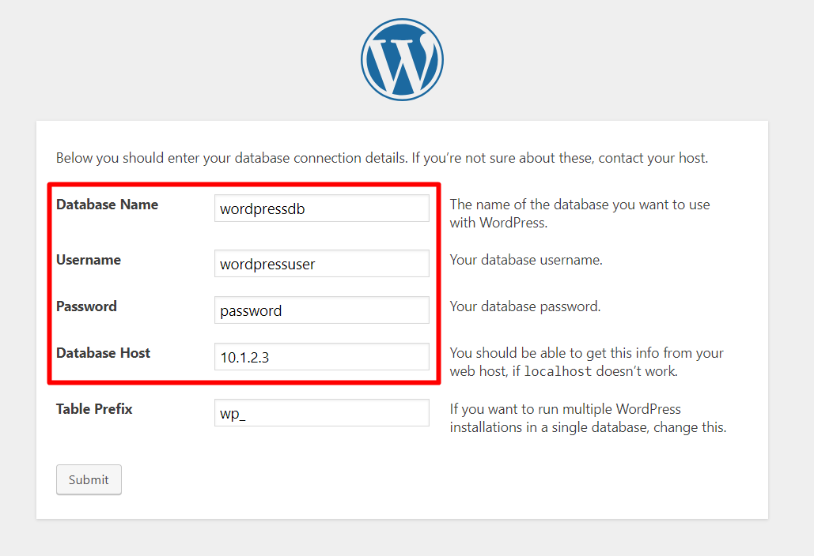Click the "Password" field label
This screenshot has width=814, height=556.
pos(86,306)
